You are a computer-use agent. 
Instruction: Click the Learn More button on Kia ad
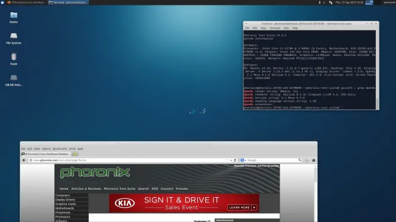click(x=242, y=207)
